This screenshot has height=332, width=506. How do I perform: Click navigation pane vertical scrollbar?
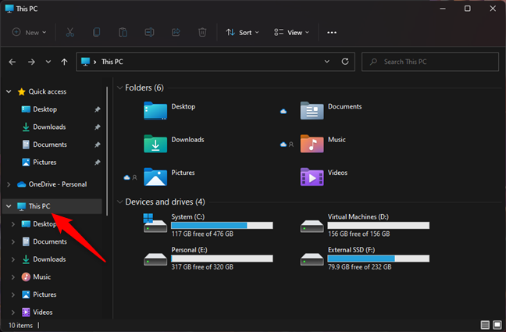[107, 151]
